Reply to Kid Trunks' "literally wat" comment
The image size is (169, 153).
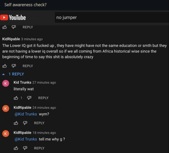(x=43, y=98)
